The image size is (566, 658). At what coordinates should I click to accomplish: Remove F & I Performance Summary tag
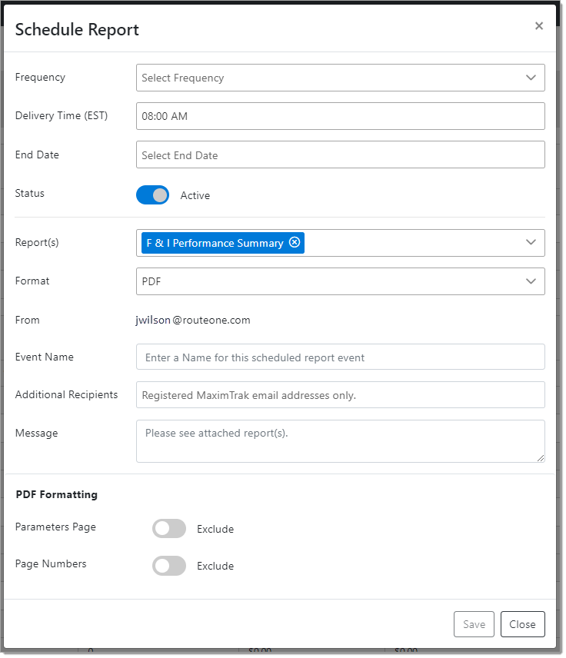click(x=295, y=242)
